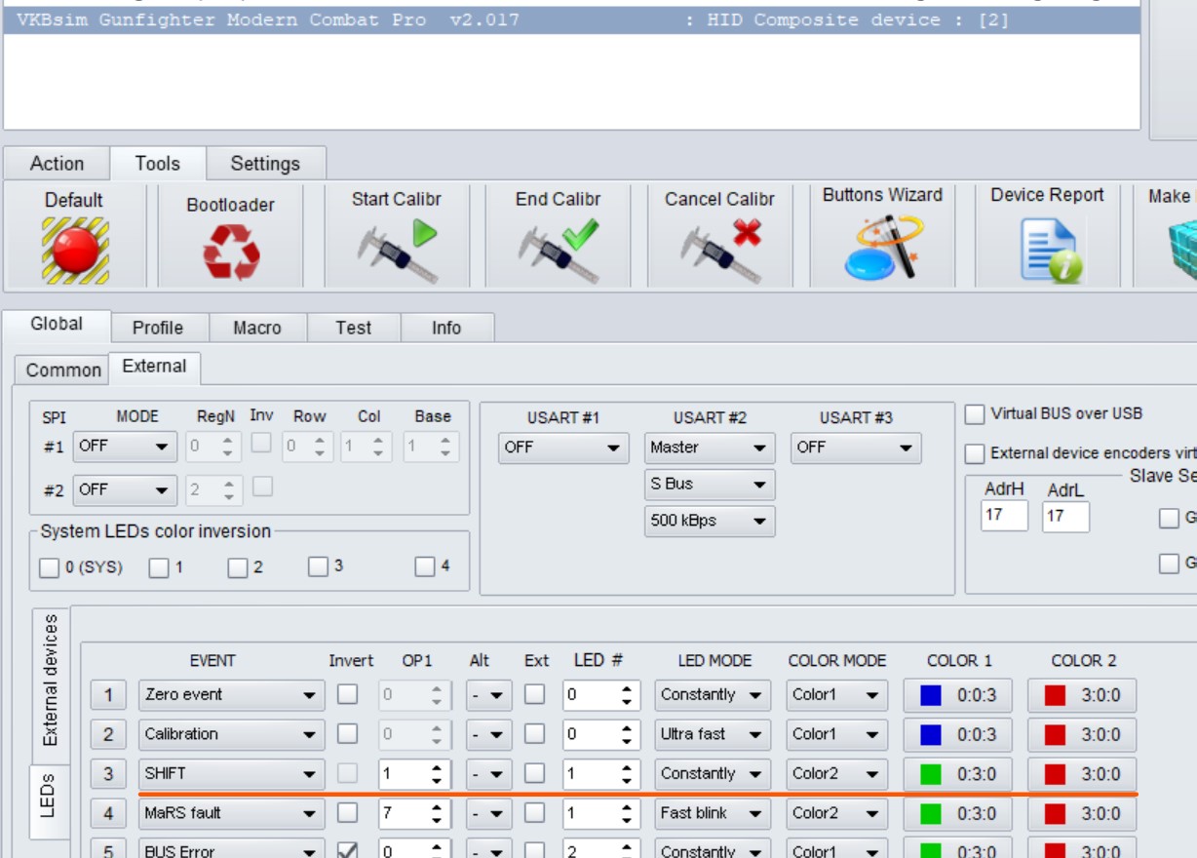1197x858 pixels.
Task: Click row number 2 button for Calibration
Action: [x=108, y=734]
